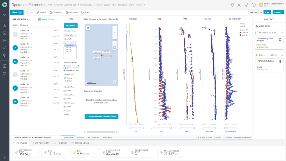The height and width of the screenshot is (161, 286).
Task: Open the map layers icon
Action: point(88,28)
